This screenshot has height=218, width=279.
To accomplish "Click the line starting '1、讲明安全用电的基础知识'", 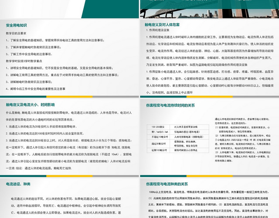I will [59, 68].
